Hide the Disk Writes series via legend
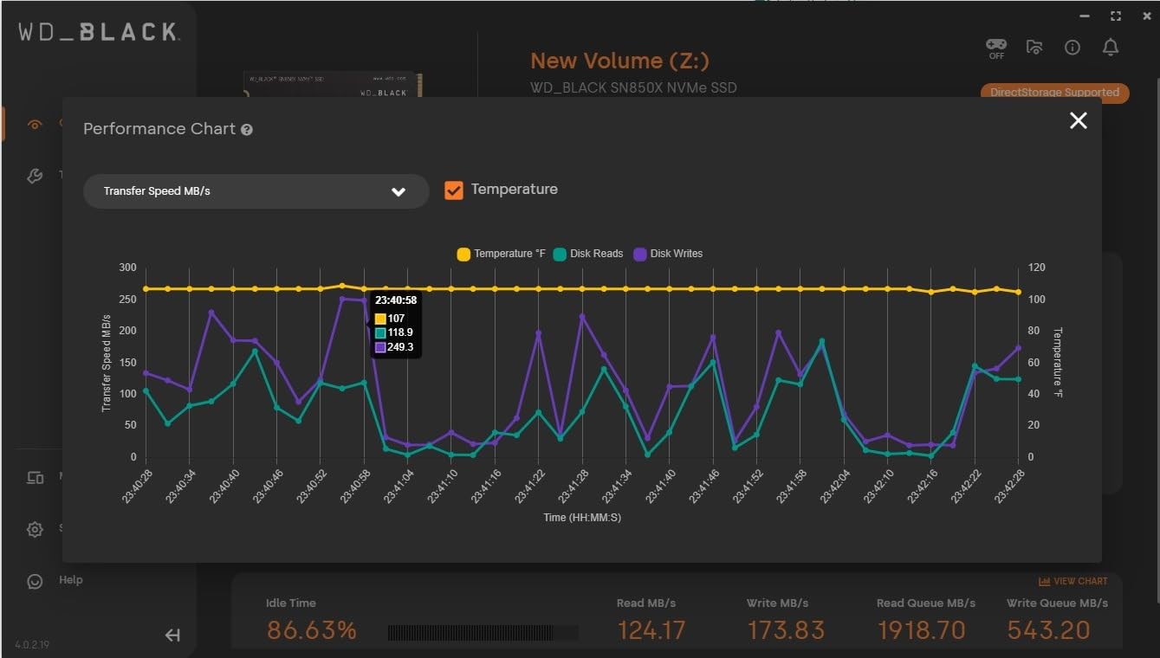Screen dimensions: 1160x658 point(668,254)
